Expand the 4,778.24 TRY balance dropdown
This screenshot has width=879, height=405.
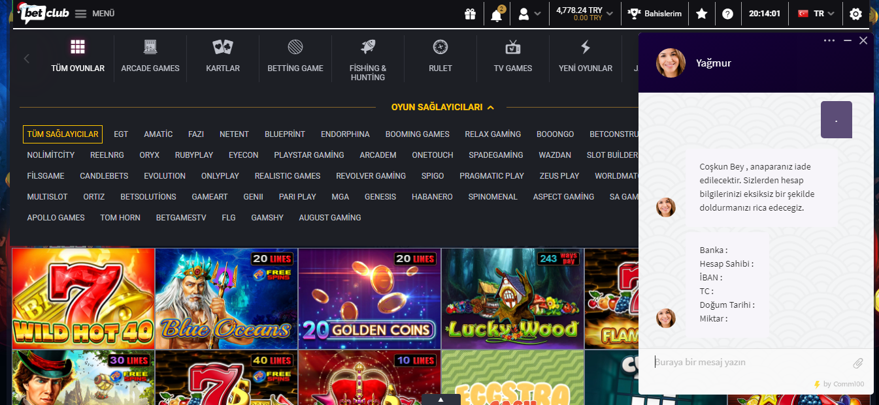(x=584, y=14)
